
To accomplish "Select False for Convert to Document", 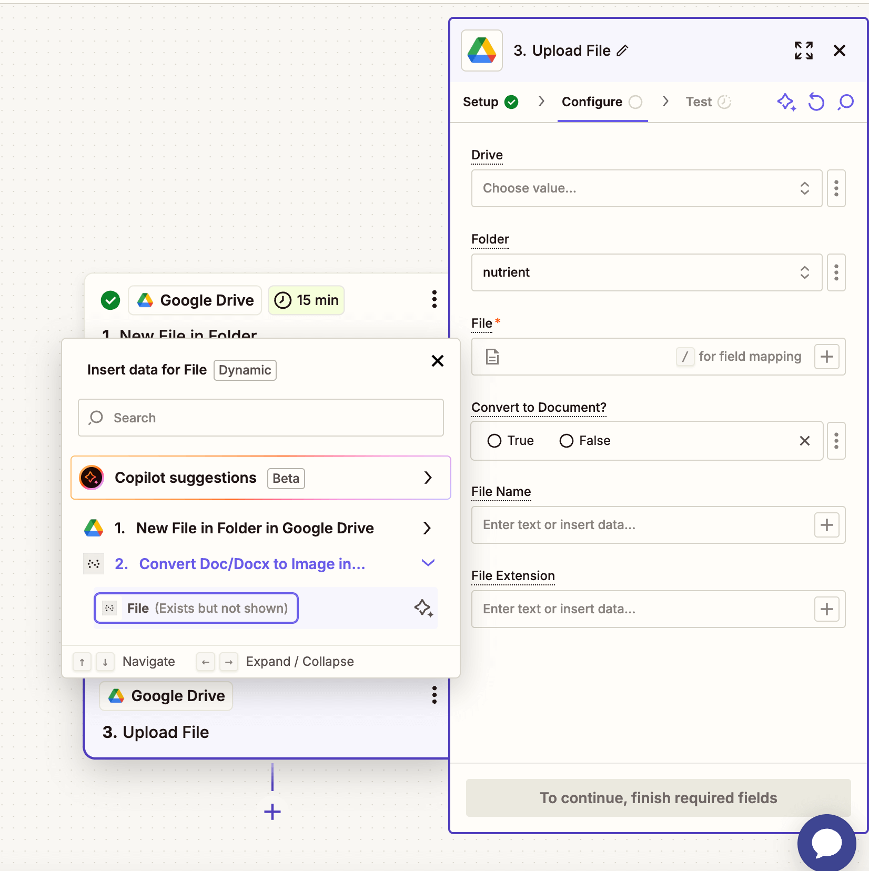I will click(567, 441).
